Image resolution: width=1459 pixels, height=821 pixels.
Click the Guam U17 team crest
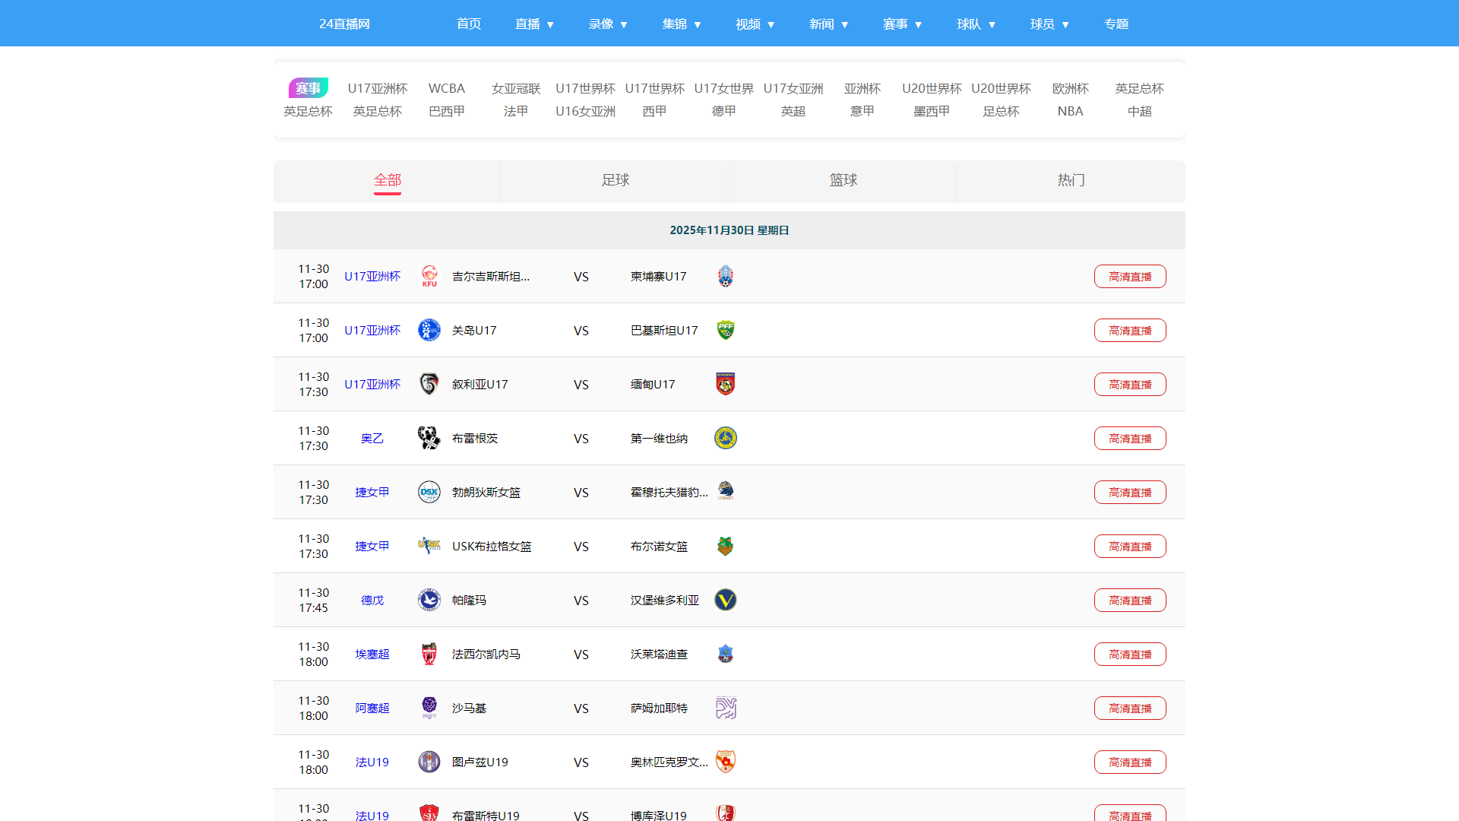pyautogui.click(x=429, y=330)
